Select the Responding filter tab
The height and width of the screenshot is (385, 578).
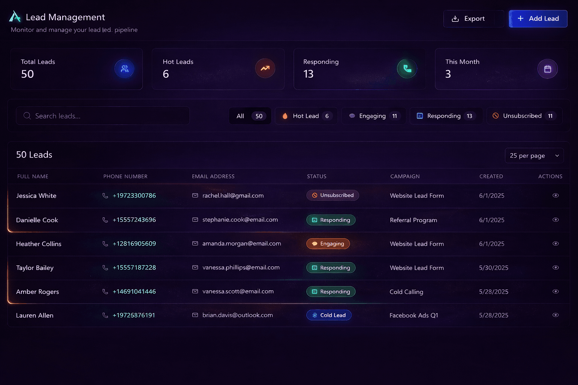click(446, 116)
